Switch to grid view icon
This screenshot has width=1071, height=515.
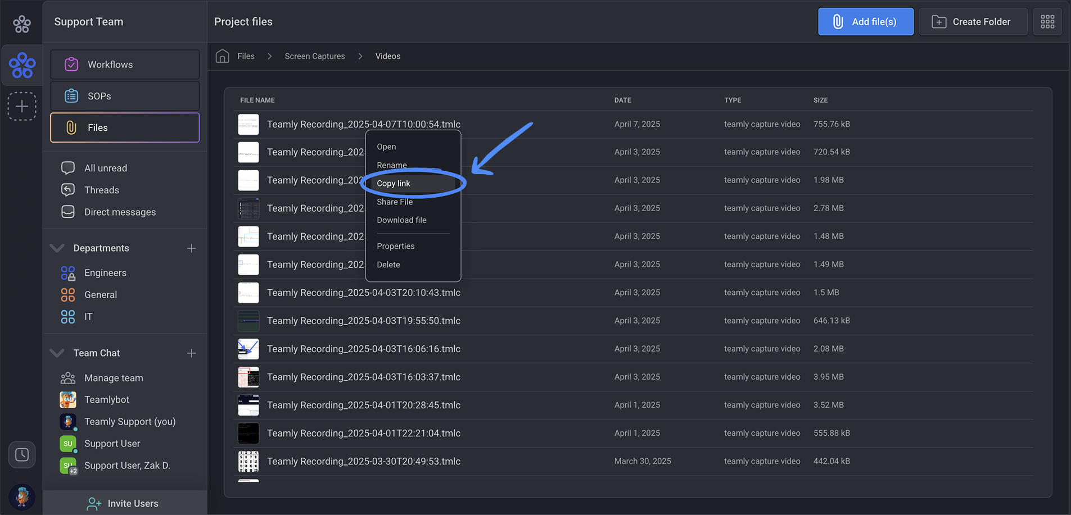click(x=1047, y=22)
